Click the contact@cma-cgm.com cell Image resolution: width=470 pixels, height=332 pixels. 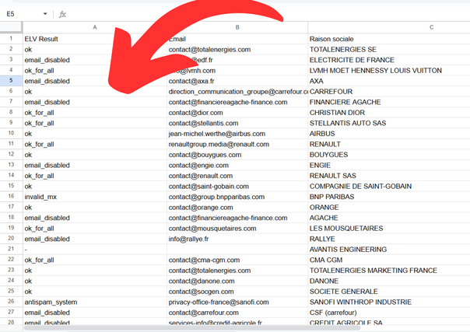[237, 260]
